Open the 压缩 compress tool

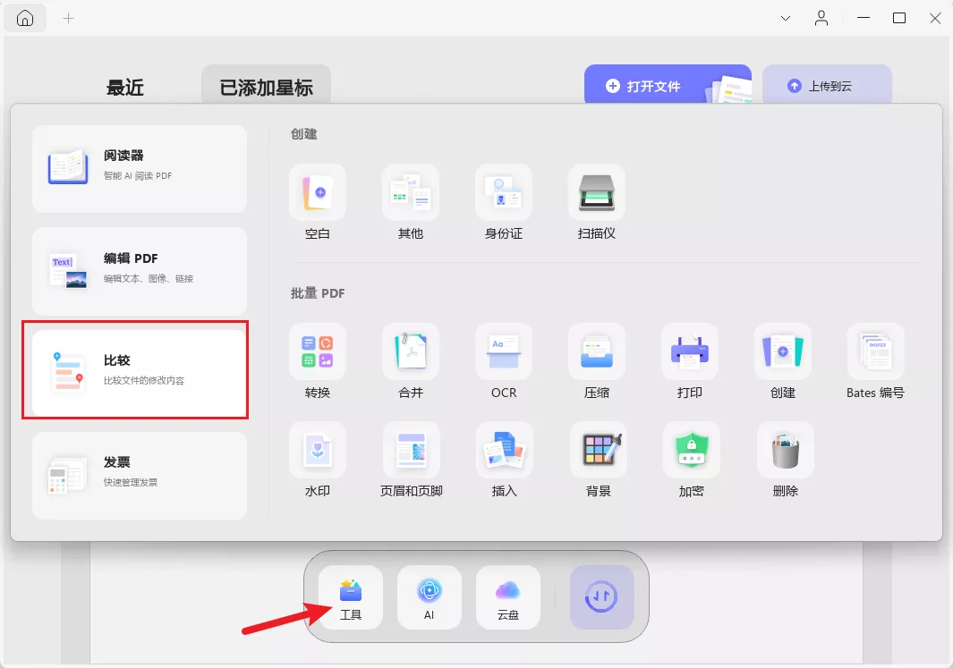click(597, 362)
